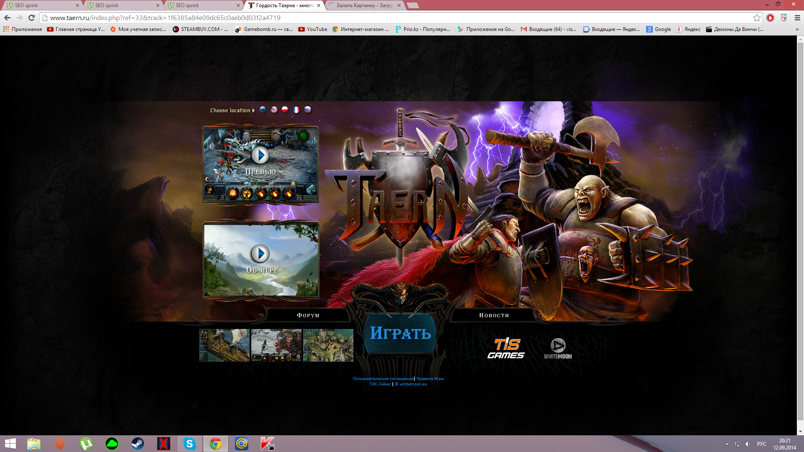This screenshot has height=452, width=804.
Task: Open the green village screenshot thumbnail
Action: click(x=328, y=345)
